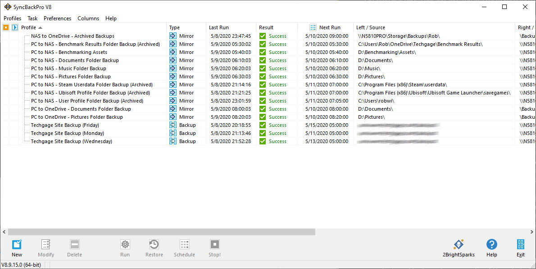
Task: Toggle the orange stop-all button in header
Action: [6, 27]
